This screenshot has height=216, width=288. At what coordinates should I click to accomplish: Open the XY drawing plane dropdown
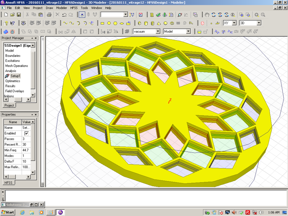(234, 23)
